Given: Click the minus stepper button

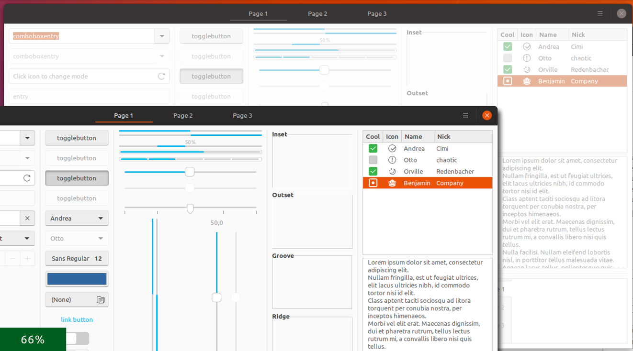Looking at the screenshot, I should pyautogui.click(x=12, y=259).
